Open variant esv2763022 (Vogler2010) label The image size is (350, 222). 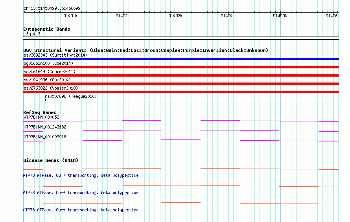pos(51,88)
